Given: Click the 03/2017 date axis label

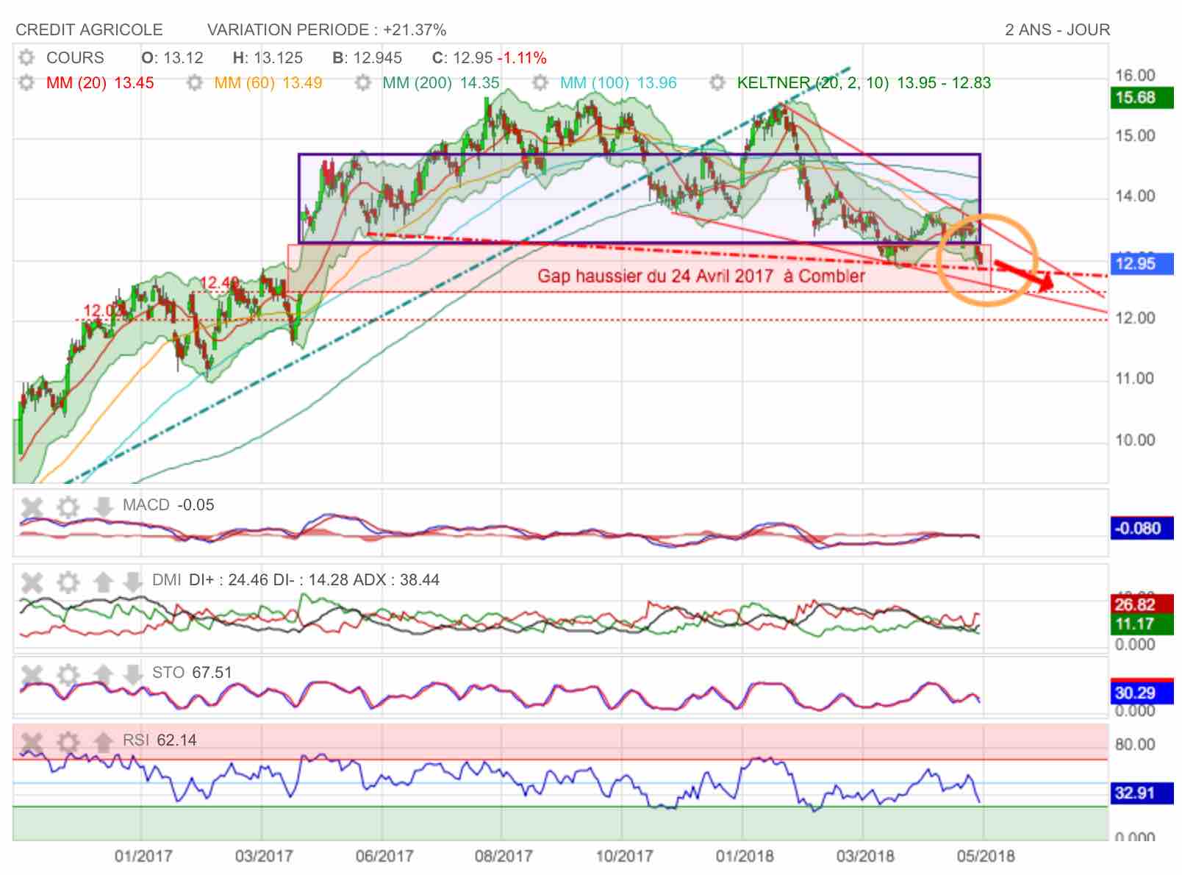Looking at the screenshot, I should 264,856.
